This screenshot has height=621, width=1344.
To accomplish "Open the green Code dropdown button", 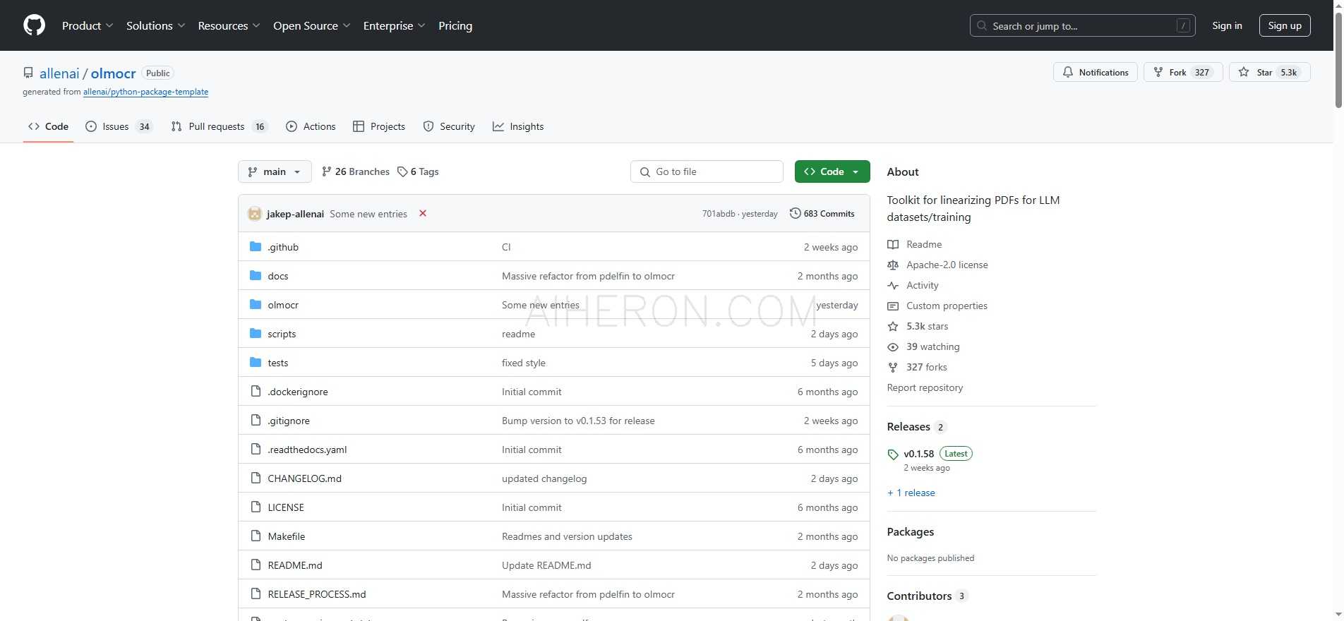I will (832, 171).
